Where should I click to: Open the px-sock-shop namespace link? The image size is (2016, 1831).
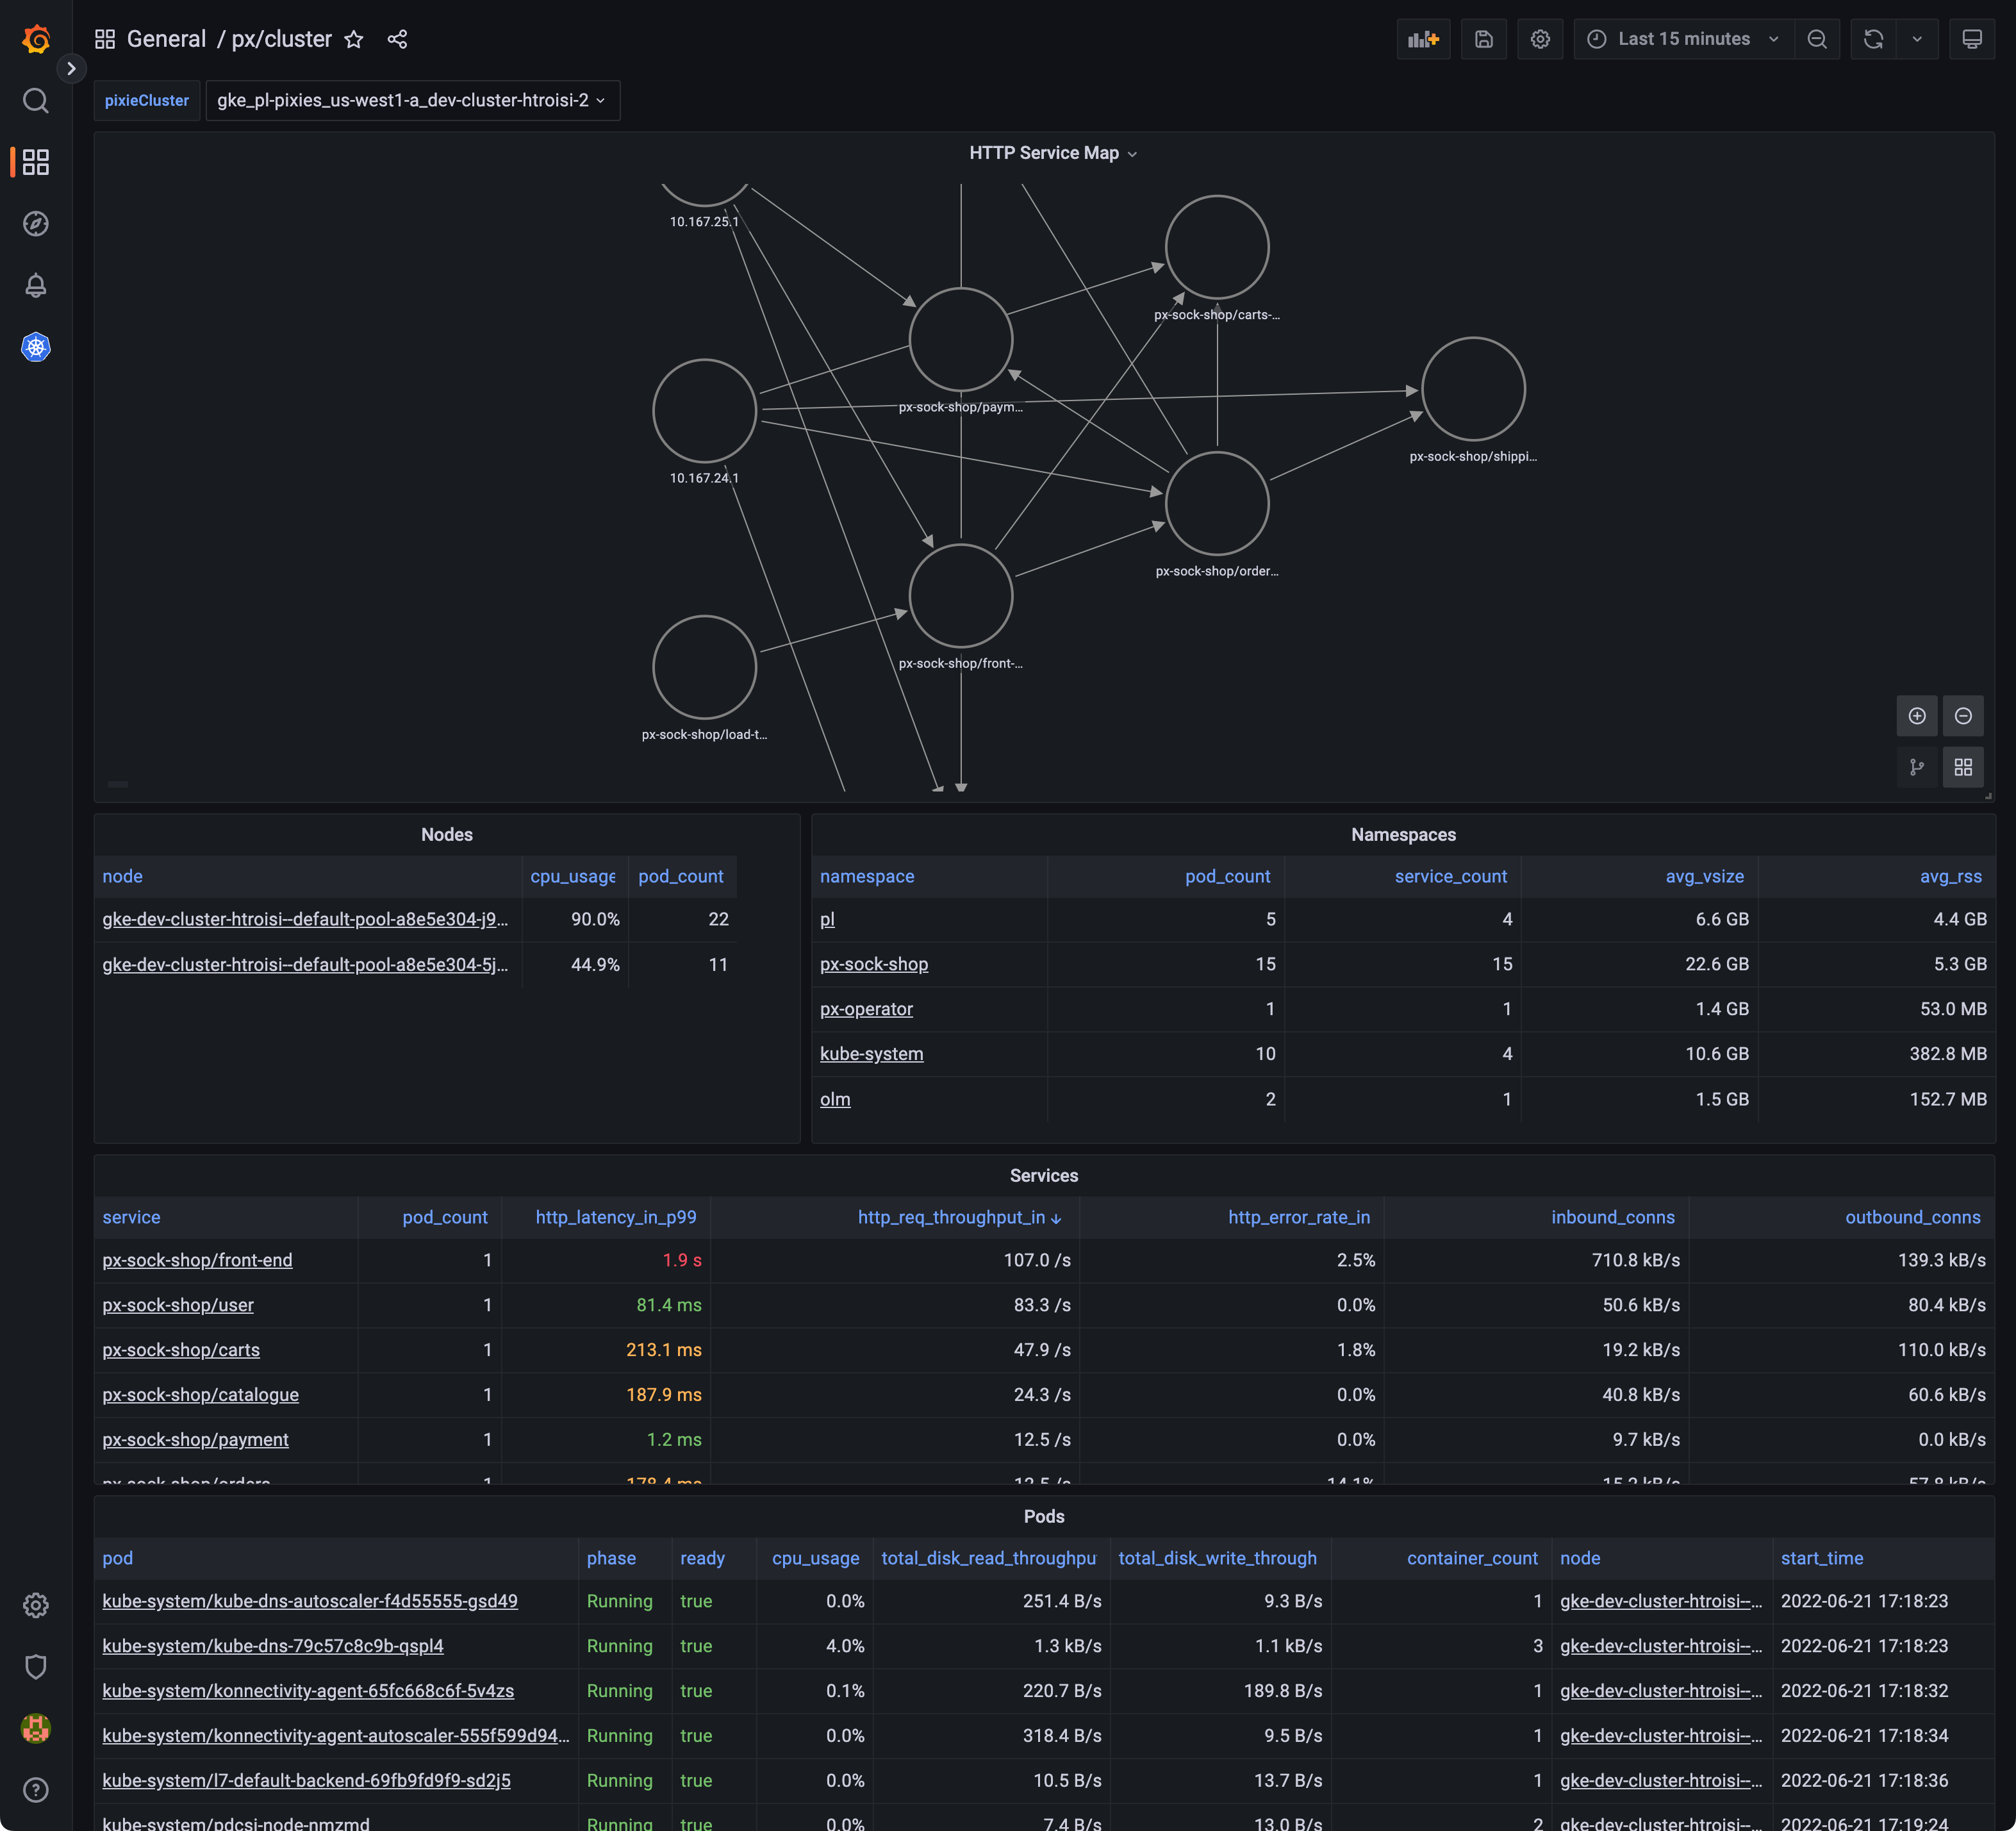(873, 964)
